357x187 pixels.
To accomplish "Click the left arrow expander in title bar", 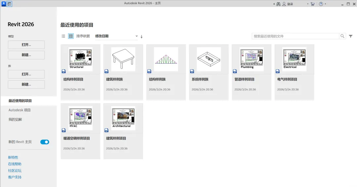I will pos(274,4).
